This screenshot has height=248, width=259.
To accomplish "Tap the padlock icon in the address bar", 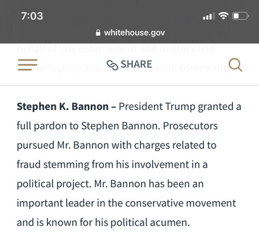I will pos(98,33).
